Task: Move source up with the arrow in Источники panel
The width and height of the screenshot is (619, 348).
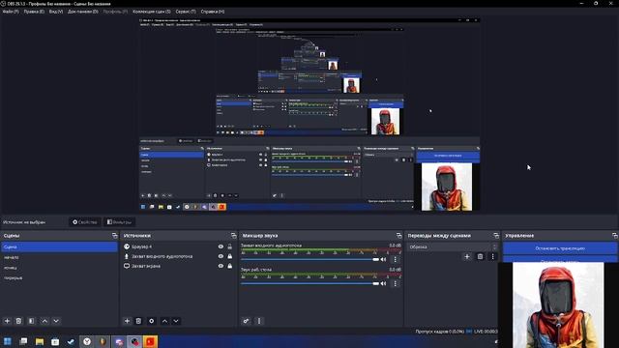Action: pyautogui.click(x=164, y=321)
